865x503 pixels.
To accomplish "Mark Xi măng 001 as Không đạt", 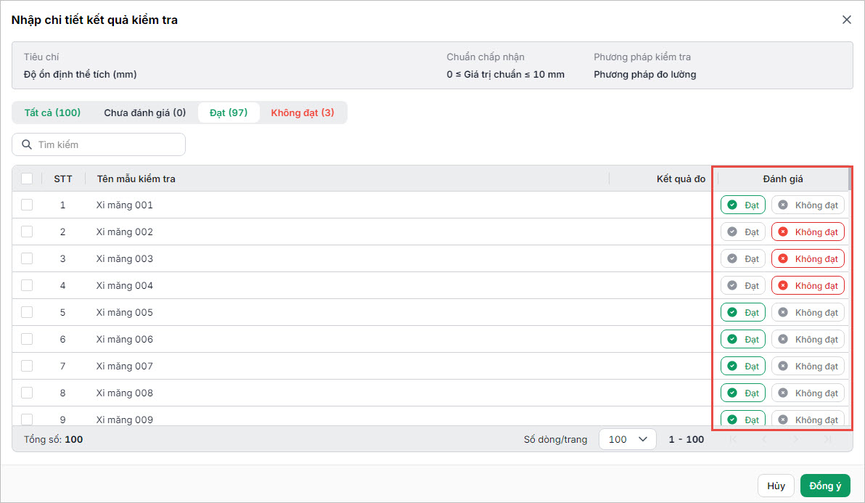I will [x=808, y=205].
